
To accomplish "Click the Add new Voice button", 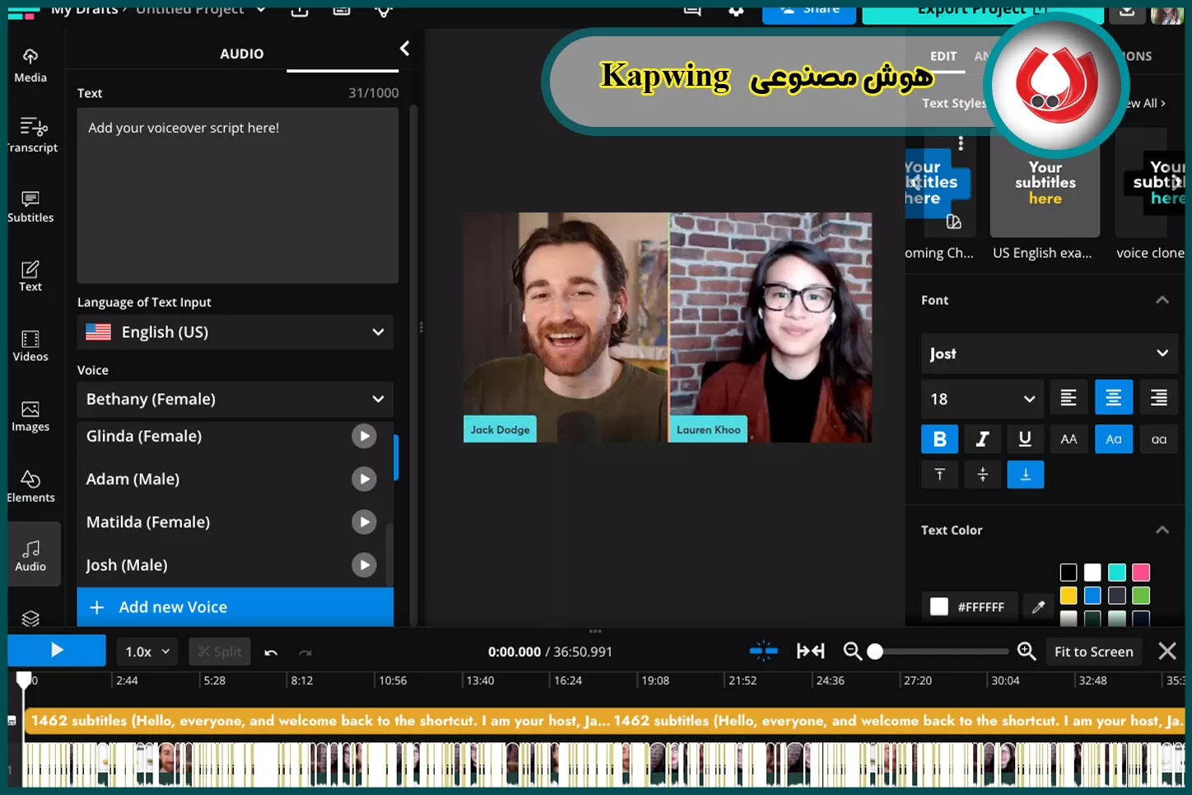I will pos(235,607).
